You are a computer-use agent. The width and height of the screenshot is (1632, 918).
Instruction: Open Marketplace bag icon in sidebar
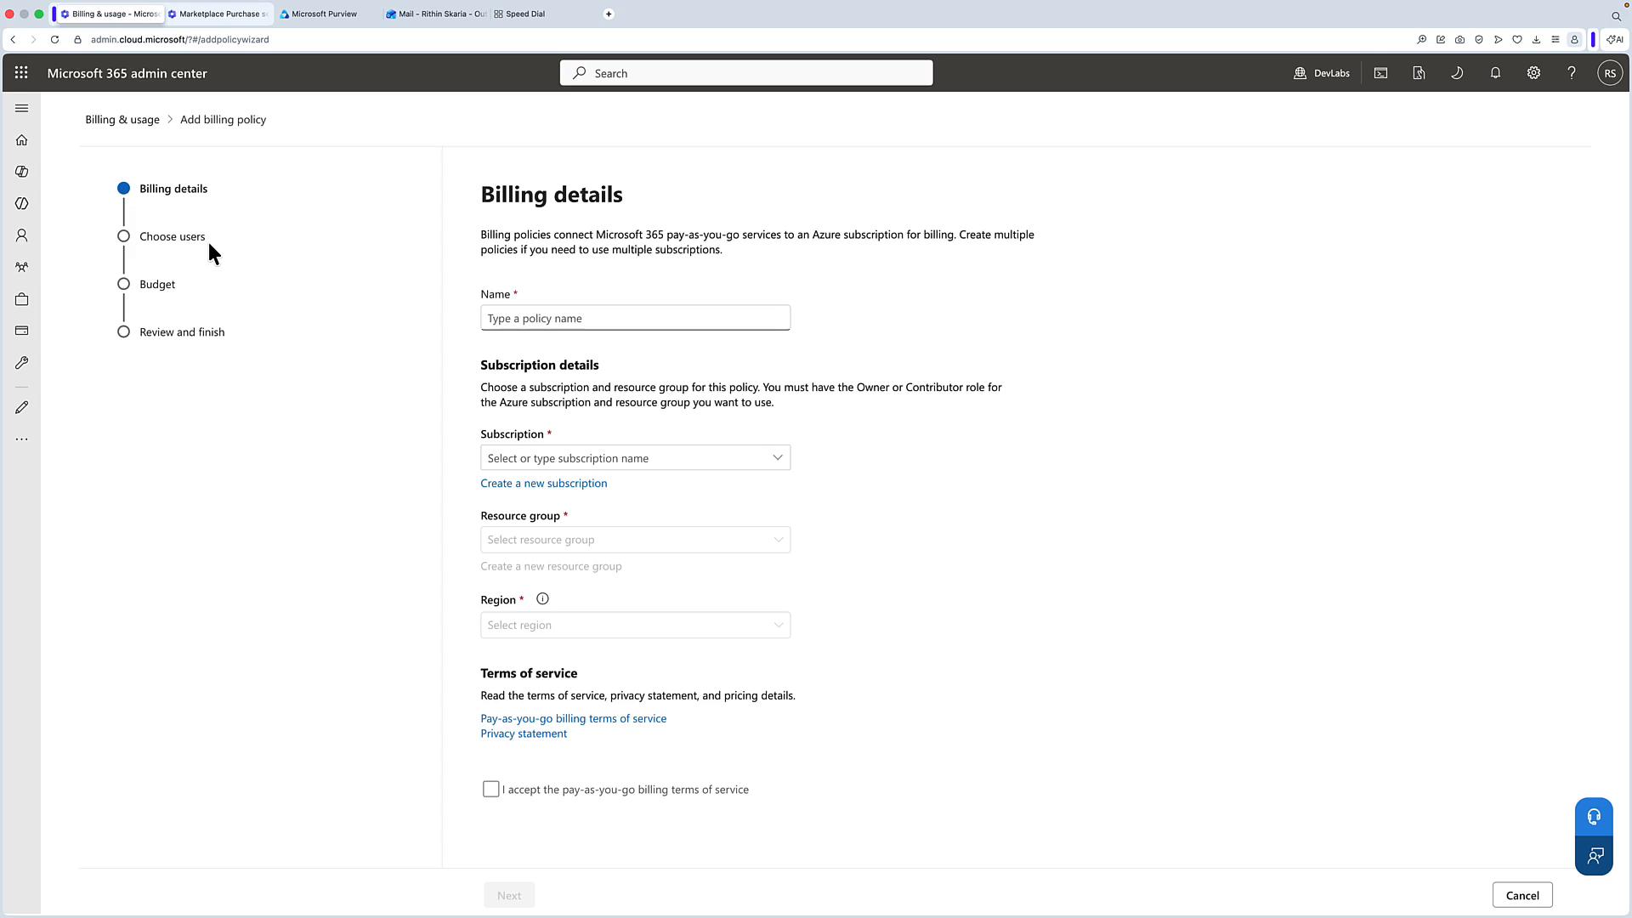click(x=22, y=299)
